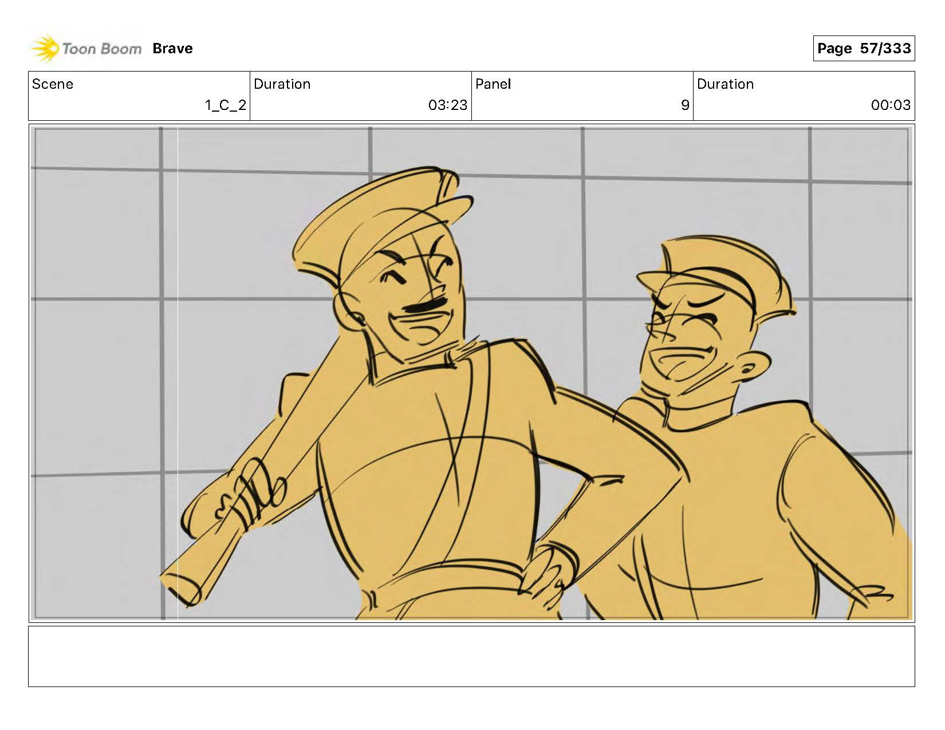Click the empty notes box below the panel

click(471, 656)
